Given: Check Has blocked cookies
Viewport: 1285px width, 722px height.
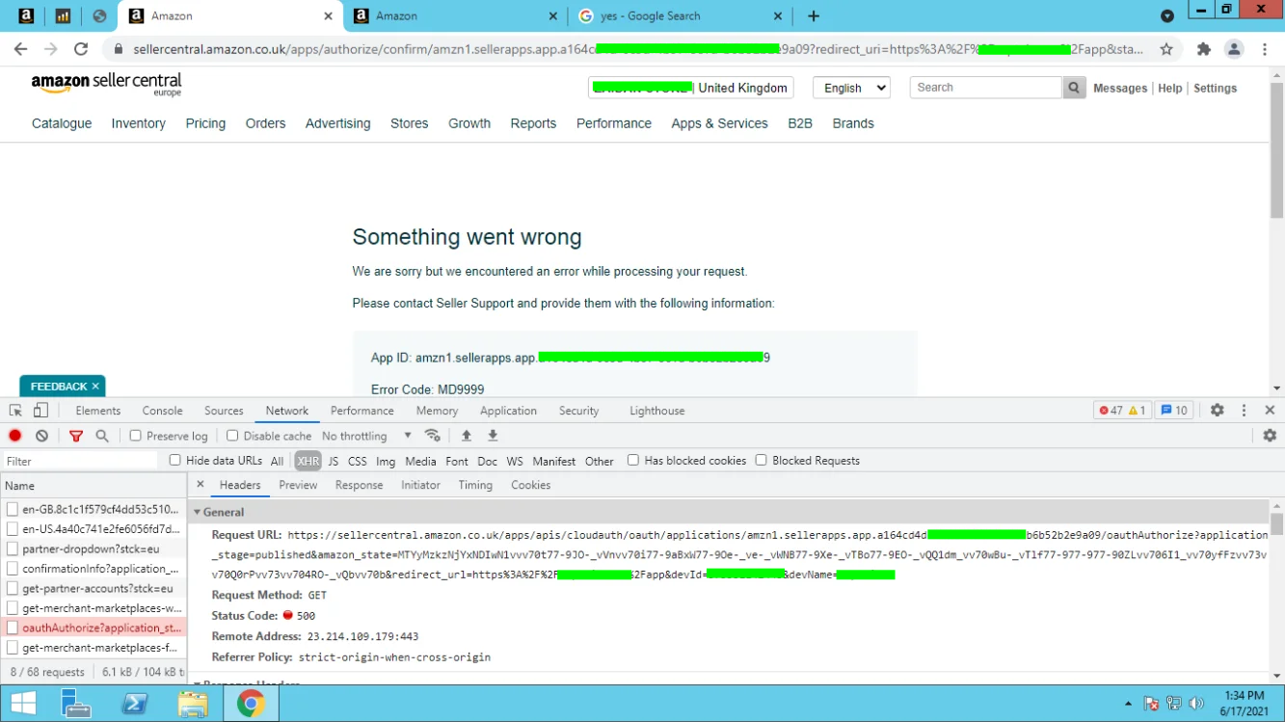Looking at the screenshot, I should (633, 460).
